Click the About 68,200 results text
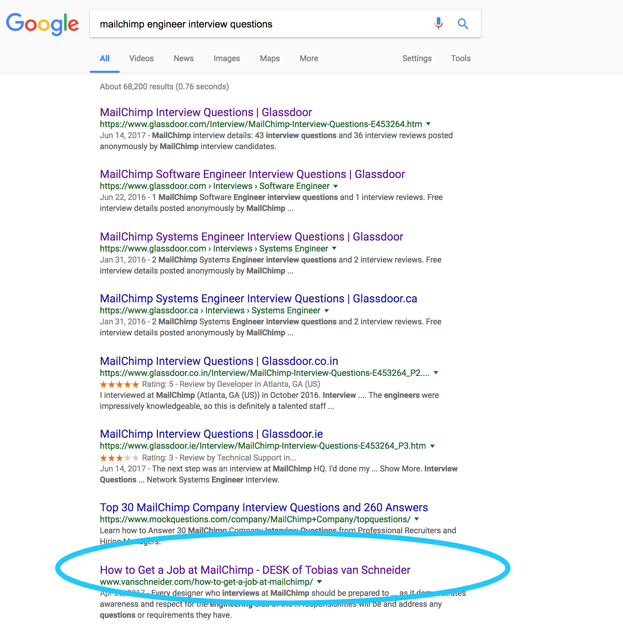The height and width of the screenshot is (624, 623). click(x=164, y=87)
